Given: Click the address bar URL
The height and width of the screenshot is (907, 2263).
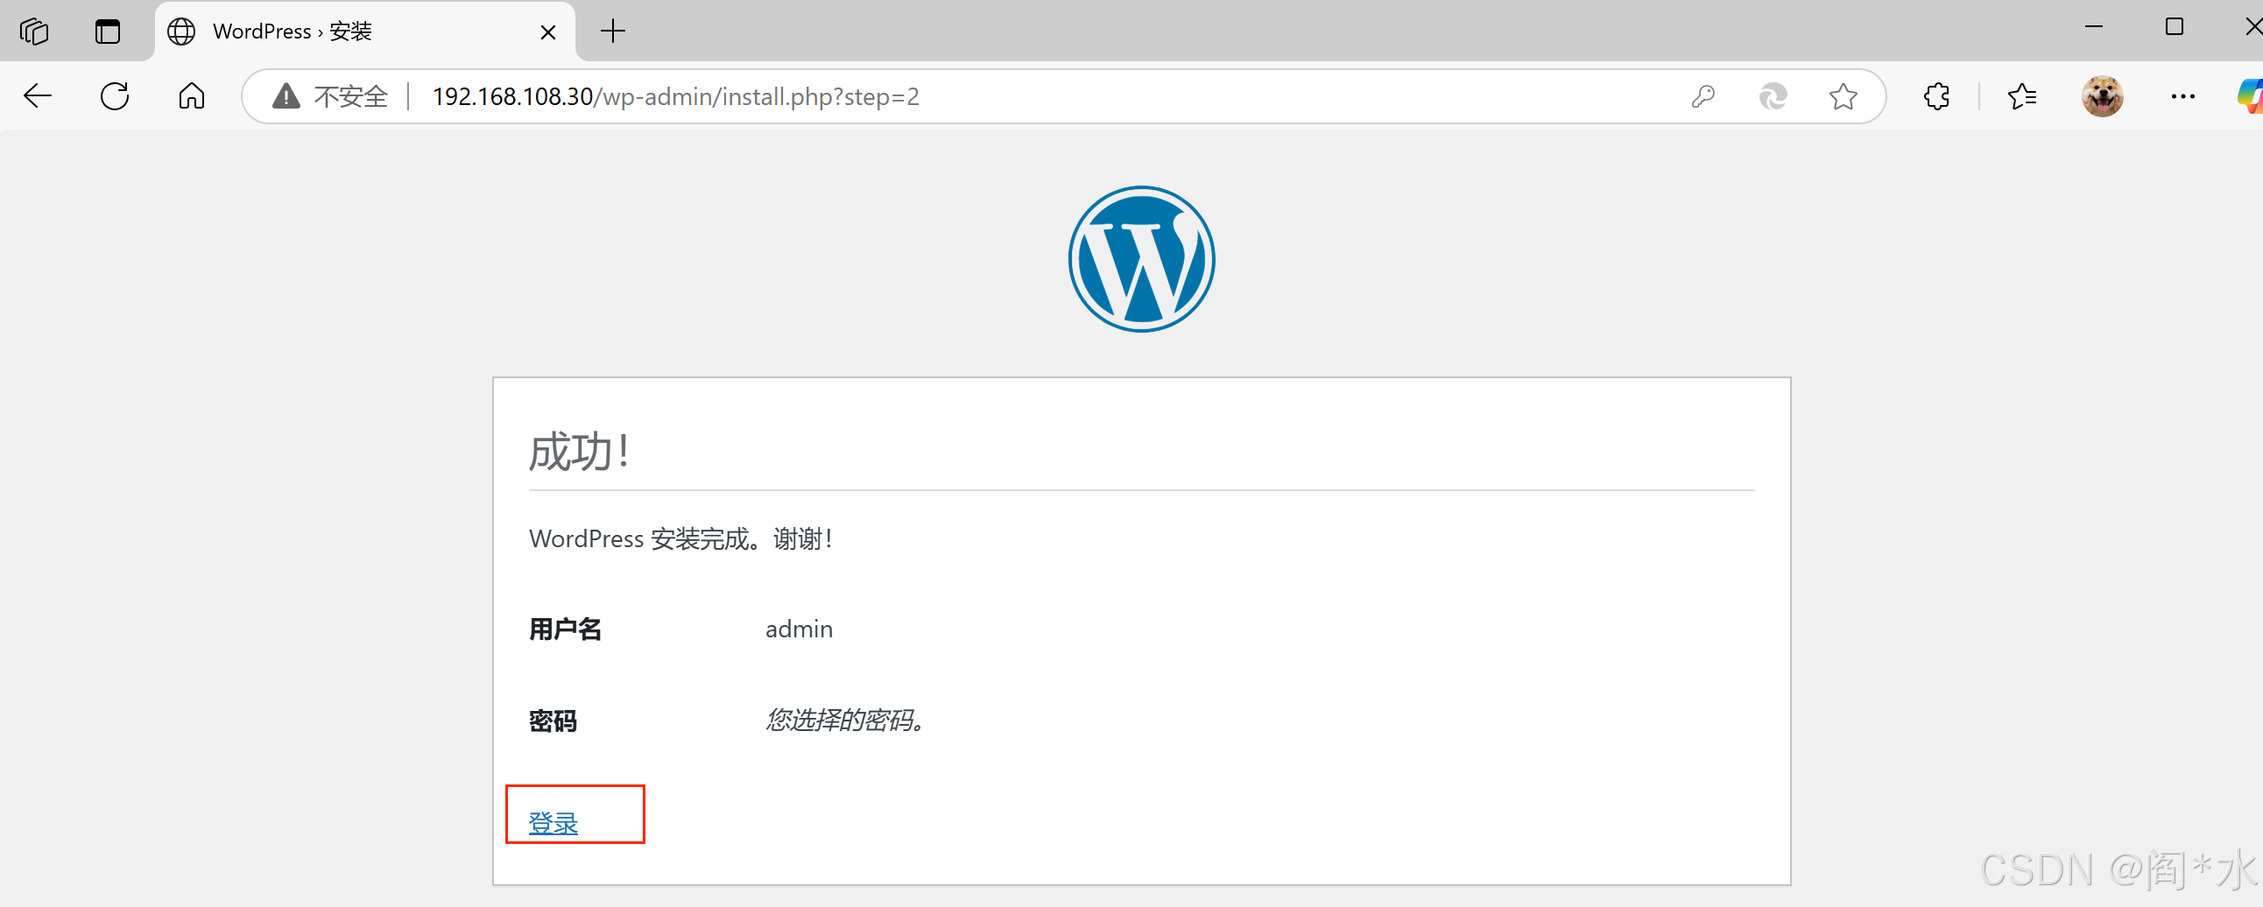Looking at the screenshot, I should tap(675, 96).
